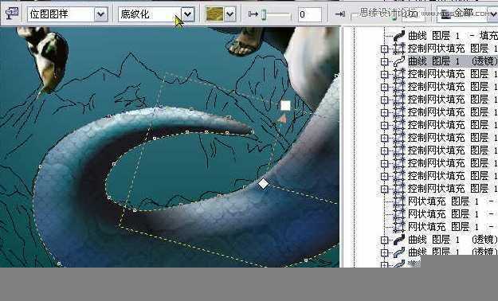Select the highlighted 曲线 图层 1 (透镜) row
The image size is (498, 301).
[x=453, y=61]
